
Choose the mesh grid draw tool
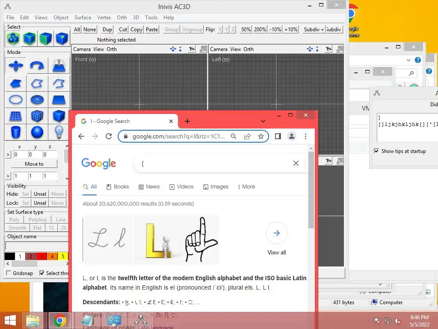[16, 116]
